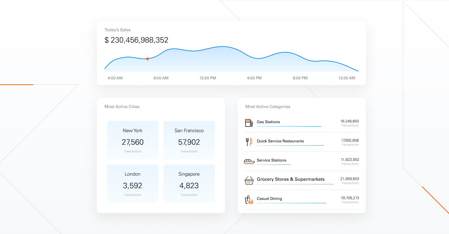Viewport: 449px width, 234px height.
Task: Click the 21,808,603 transactions count
Action: tap(349, 179)
